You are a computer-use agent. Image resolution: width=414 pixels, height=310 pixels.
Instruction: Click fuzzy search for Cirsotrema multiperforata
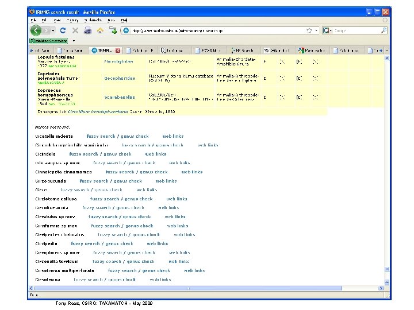coord(122,271)
